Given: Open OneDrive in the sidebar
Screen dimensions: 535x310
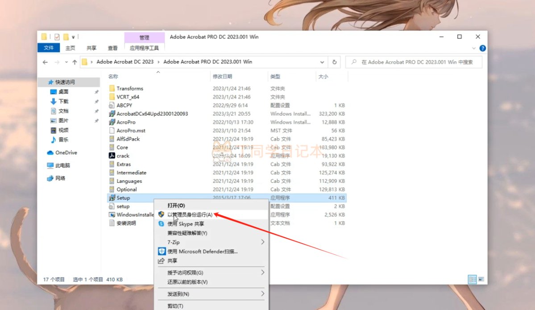Looking at the screenshot, I should tap(66, 153).
